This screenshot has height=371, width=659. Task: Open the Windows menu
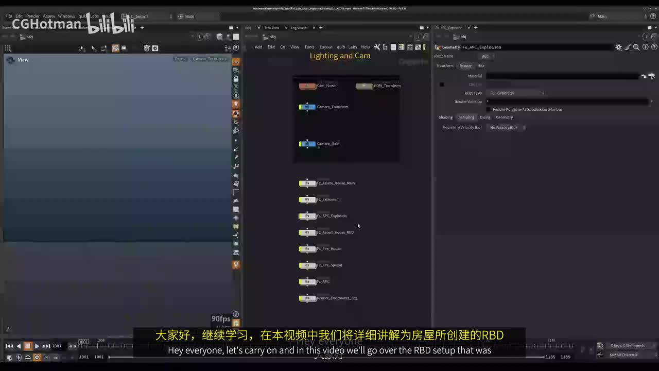click(x=66, y=16)
